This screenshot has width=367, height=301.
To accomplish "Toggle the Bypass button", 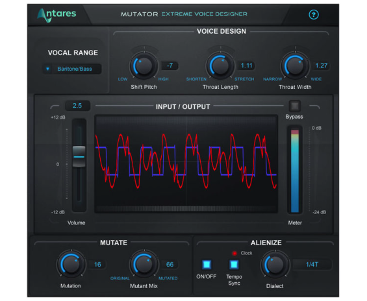I will tap(294, 106).
